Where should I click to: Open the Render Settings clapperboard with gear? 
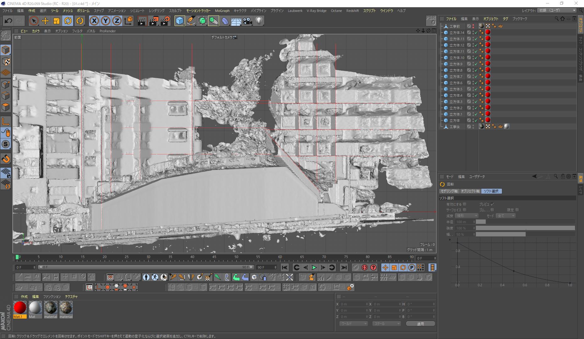(x=165, y=21)
